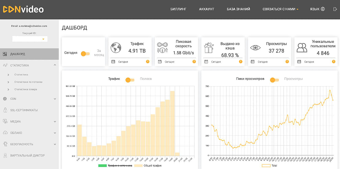The width and height of the screenshot is (340, 169).
Task: Toggle Трафик / Полоса chart switch
Action: 130,80
